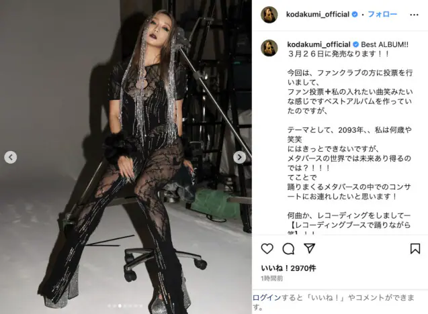This screenshot has height=314, width=428.
Task: Like the post with the heart icon
Action: 267,248
